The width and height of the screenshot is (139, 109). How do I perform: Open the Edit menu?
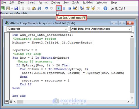[x=12, y=2]
